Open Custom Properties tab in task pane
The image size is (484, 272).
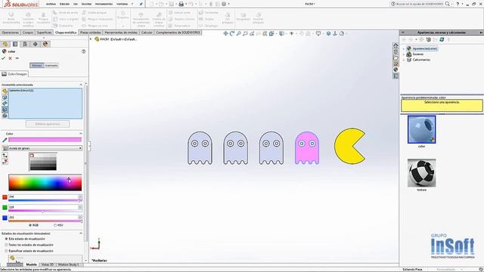396,76
